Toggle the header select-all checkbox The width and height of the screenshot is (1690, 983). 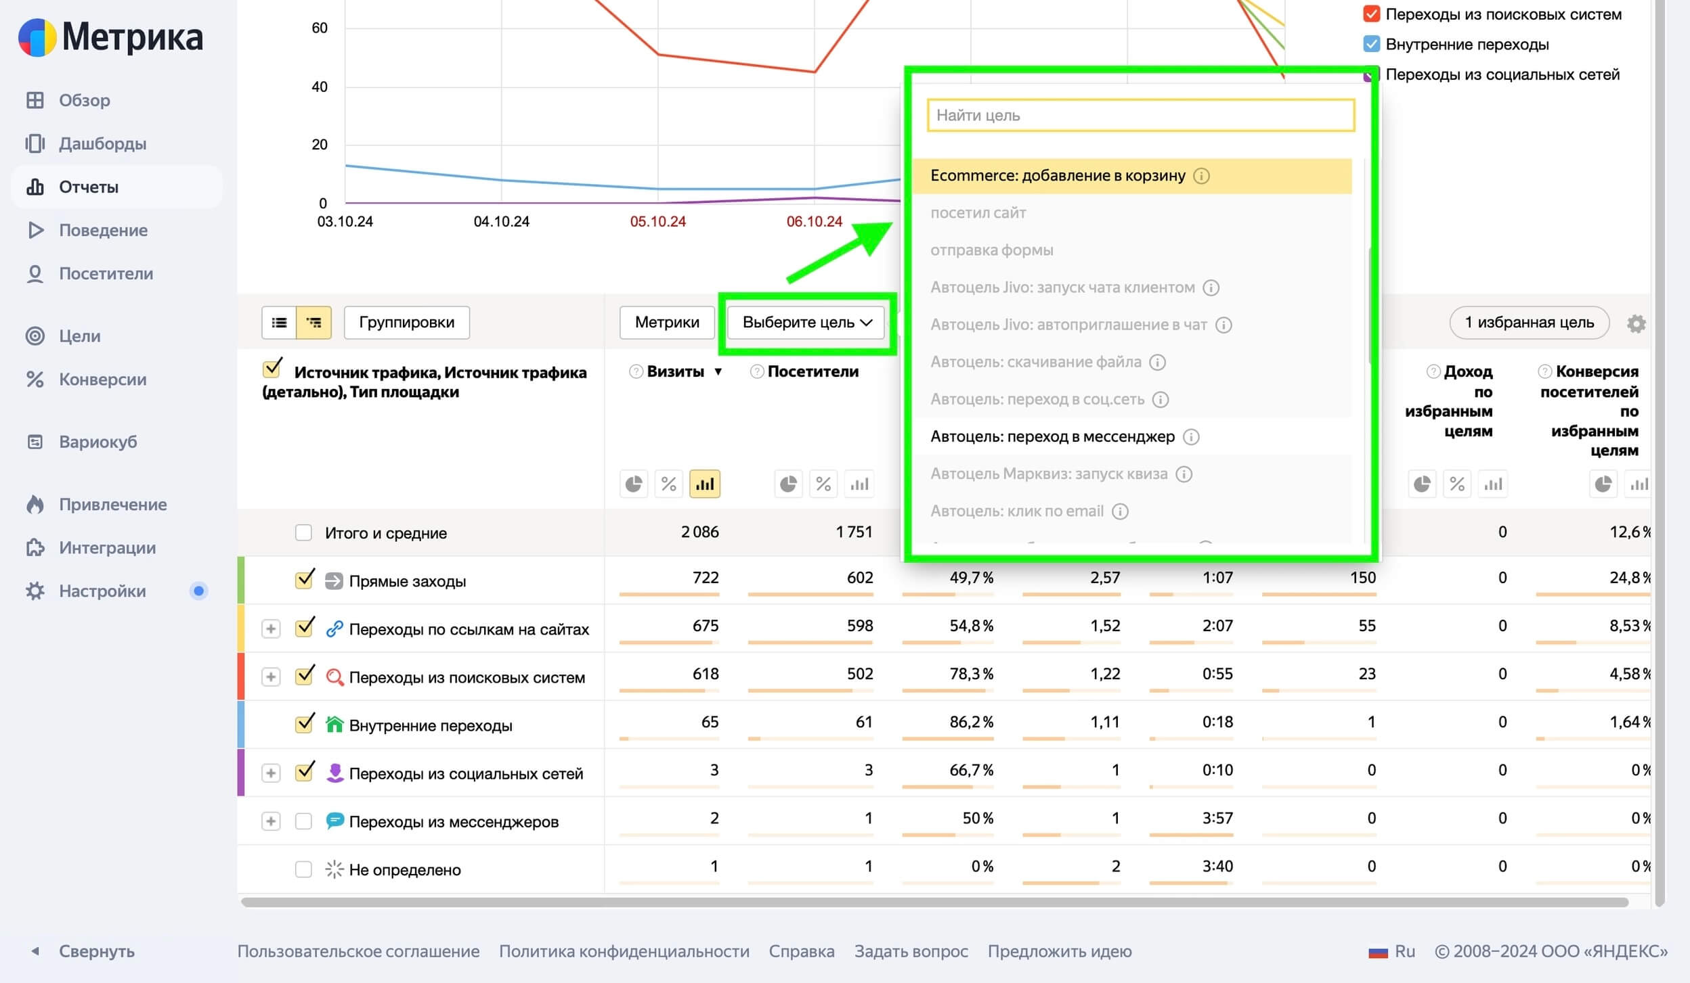click(272, 369)
